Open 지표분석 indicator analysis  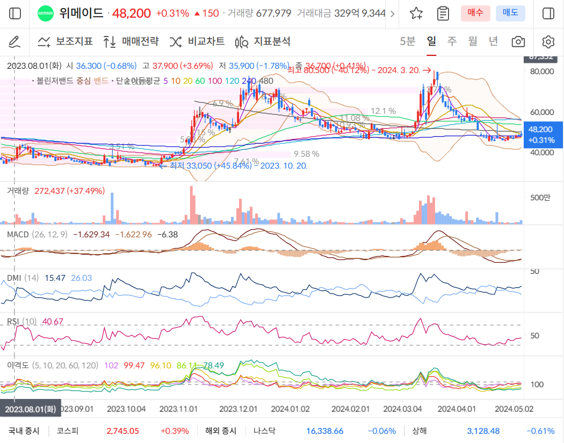263,41
